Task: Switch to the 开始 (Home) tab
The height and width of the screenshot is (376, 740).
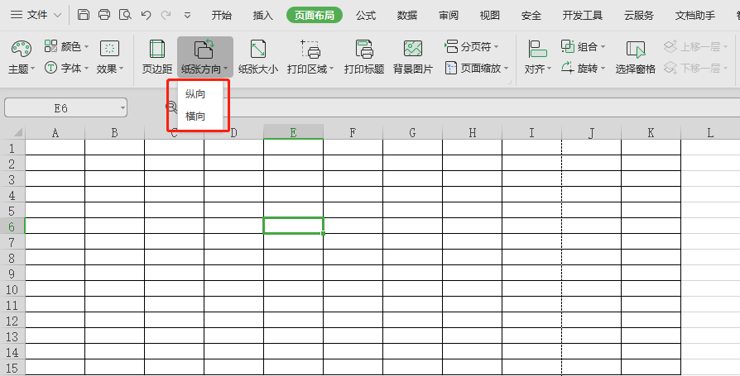Action: pos(221,15)
